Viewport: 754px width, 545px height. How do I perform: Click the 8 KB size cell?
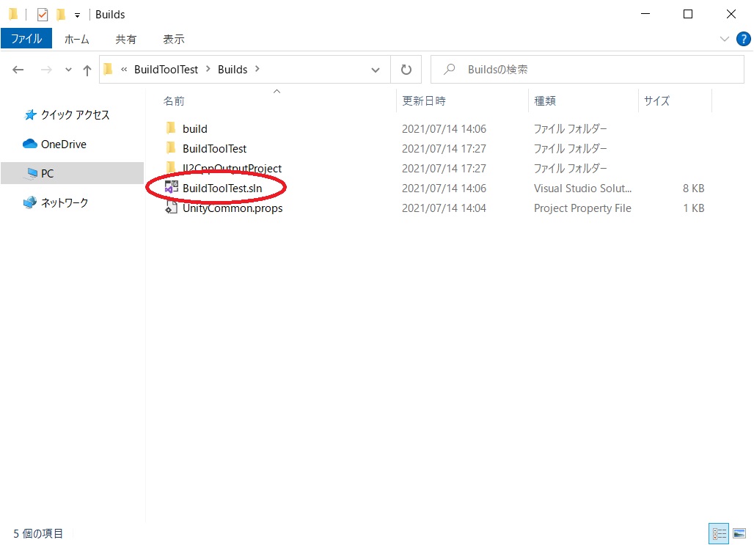pyautogui.click(x=693, y=188)
